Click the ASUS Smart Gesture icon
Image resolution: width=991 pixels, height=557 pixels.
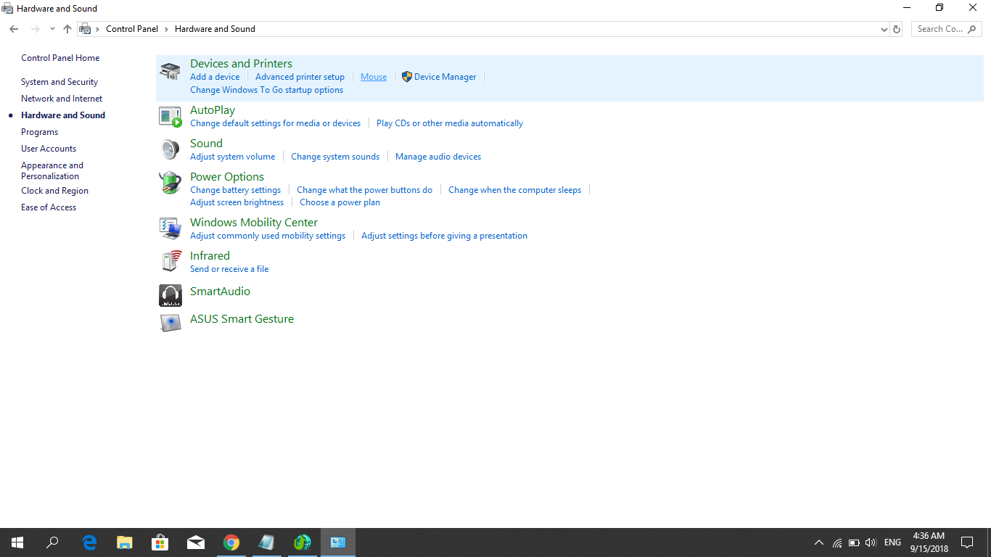click(x=170, y=322)
